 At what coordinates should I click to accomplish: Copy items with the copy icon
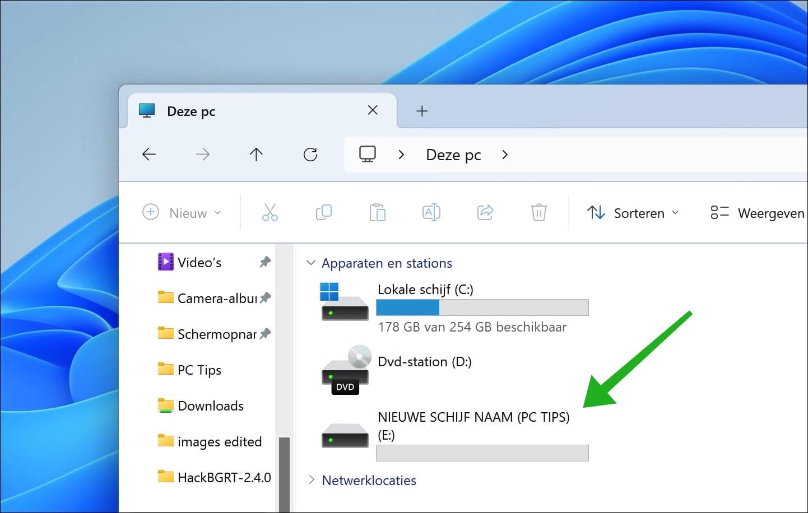323,212
